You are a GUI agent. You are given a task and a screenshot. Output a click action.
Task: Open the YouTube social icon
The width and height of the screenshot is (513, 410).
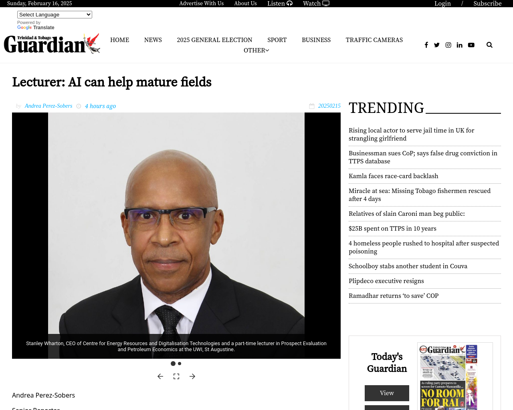[x=471, y=45]
